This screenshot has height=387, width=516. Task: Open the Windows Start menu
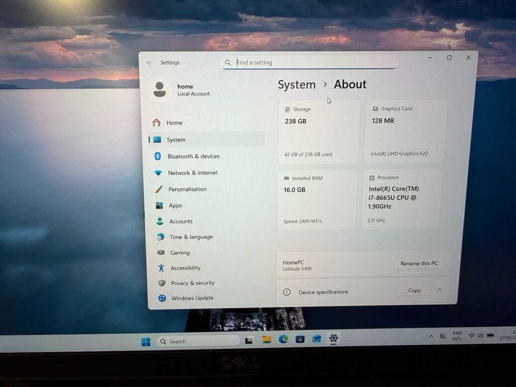tap(145, 342)
